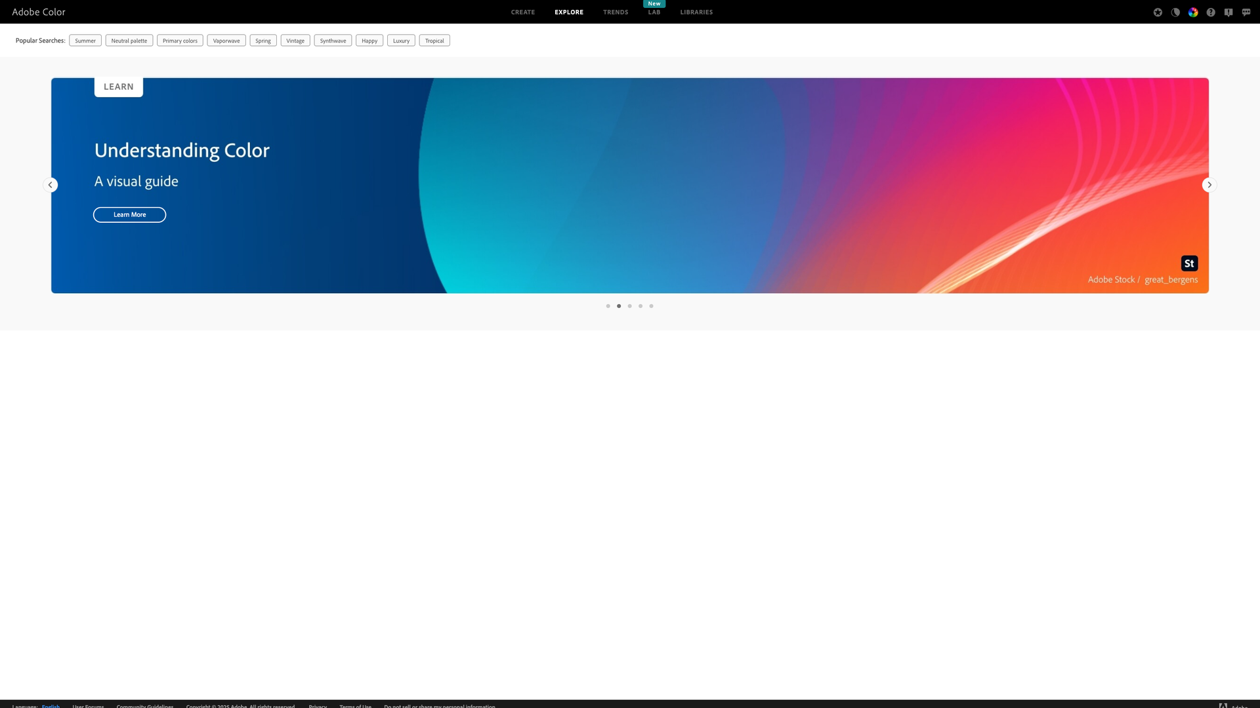Choose the Tropical popular search chip
1260x708 pixels.
click(x=434, y=40)
